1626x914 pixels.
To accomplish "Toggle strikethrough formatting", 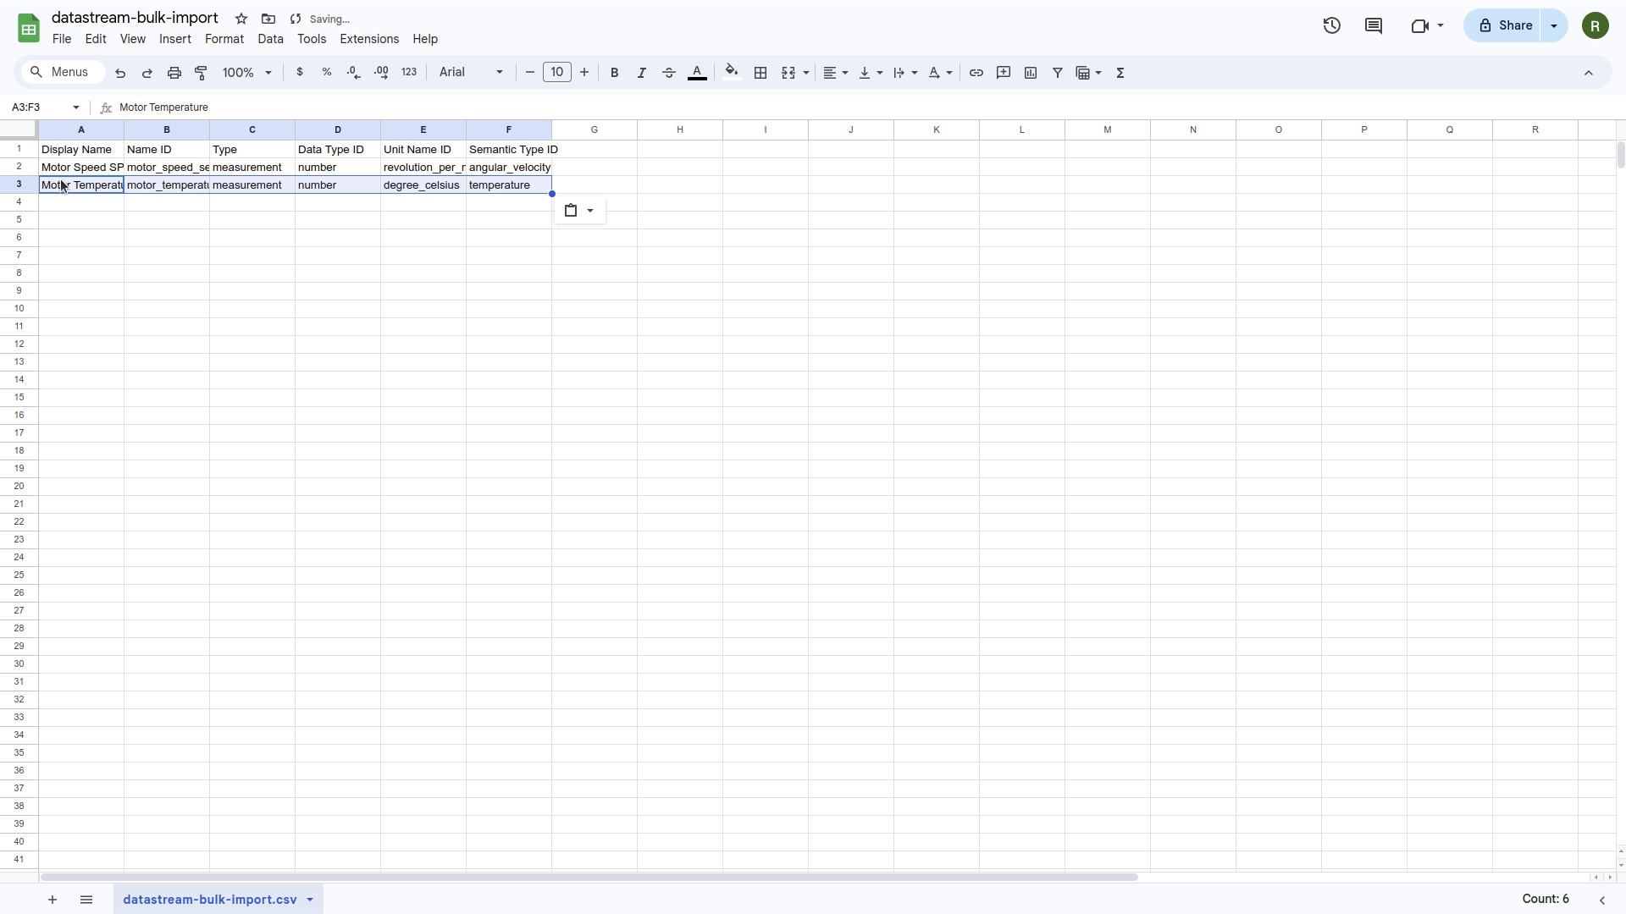I will pyautogui.click(x=669, y=73).
